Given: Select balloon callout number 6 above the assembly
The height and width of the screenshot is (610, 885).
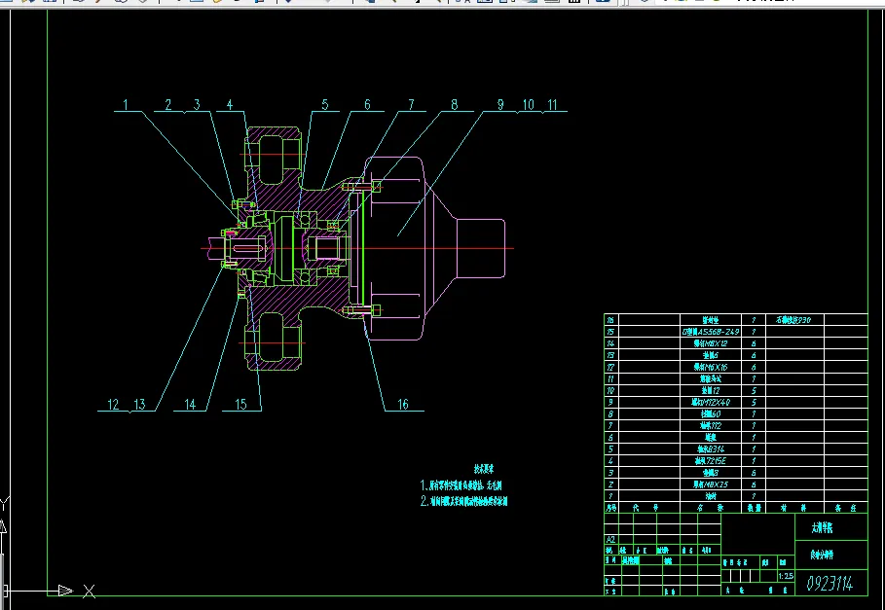Looking at the screenshot, I should click(367, 105).
